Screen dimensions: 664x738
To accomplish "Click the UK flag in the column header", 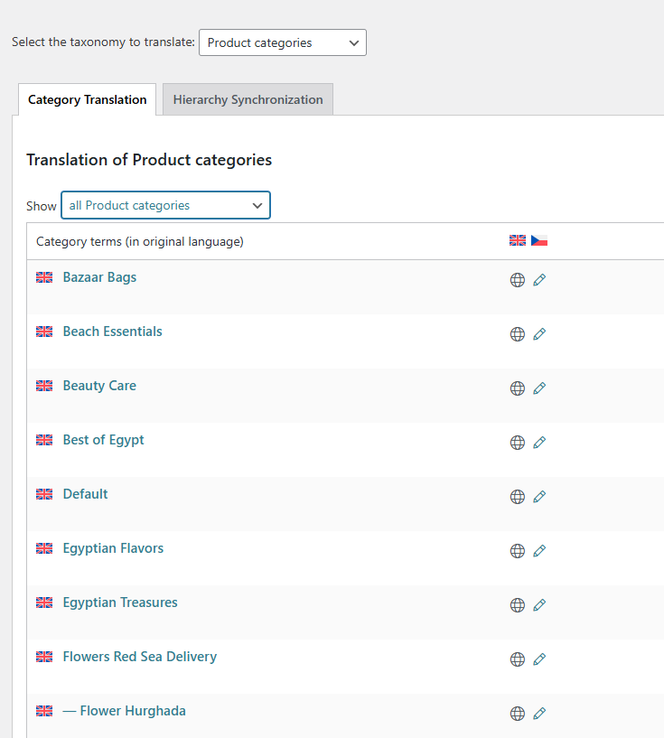I will click(518, 241).
